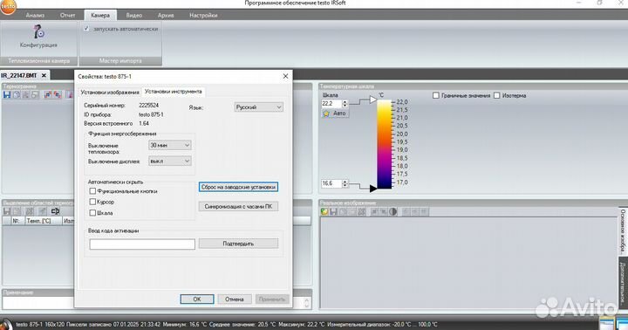Click the spinner on the lower scale value 16,6
Screen dimensions: 628x330
click(345, 183)
